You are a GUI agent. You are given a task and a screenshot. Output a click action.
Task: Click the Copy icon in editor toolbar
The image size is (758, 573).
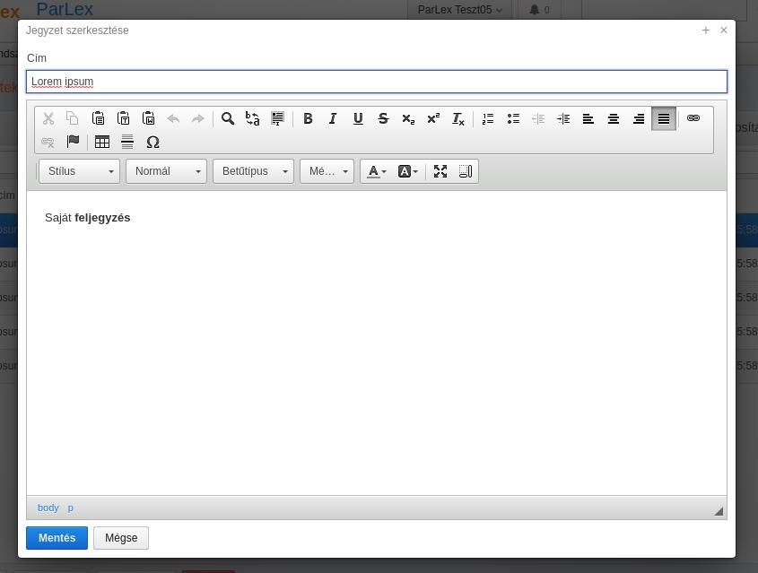pyautogui.click(x=73, y=118)
